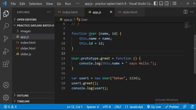Click the Prettier status item
Screen dimensions: 196x110
(x=172, y=107)
